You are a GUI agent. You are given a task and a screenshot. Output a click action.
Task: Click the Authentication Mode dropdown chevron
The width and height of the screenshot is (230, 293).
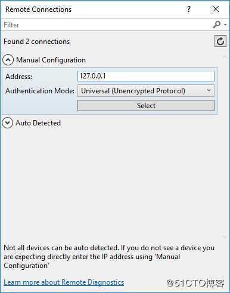(209, 90)
